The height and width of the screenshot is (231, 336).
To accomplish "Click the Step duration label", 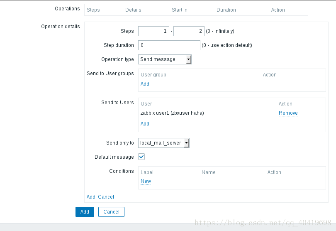I will click(x=119, y=45).
